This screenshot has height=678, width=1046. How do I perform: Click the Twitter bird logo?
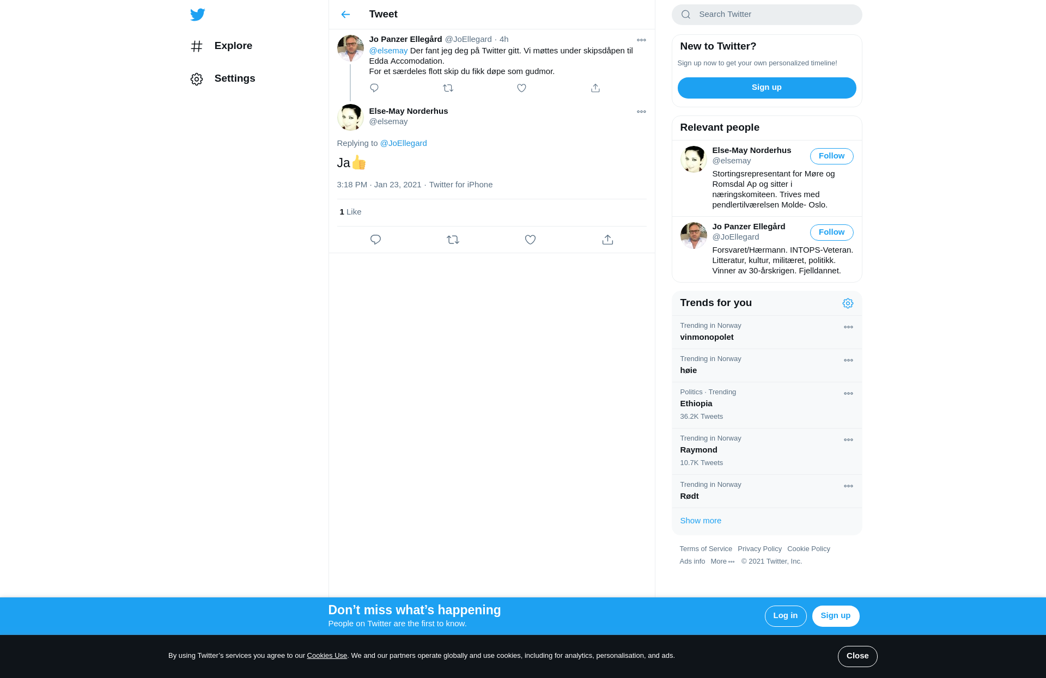(x=198, y=15)
